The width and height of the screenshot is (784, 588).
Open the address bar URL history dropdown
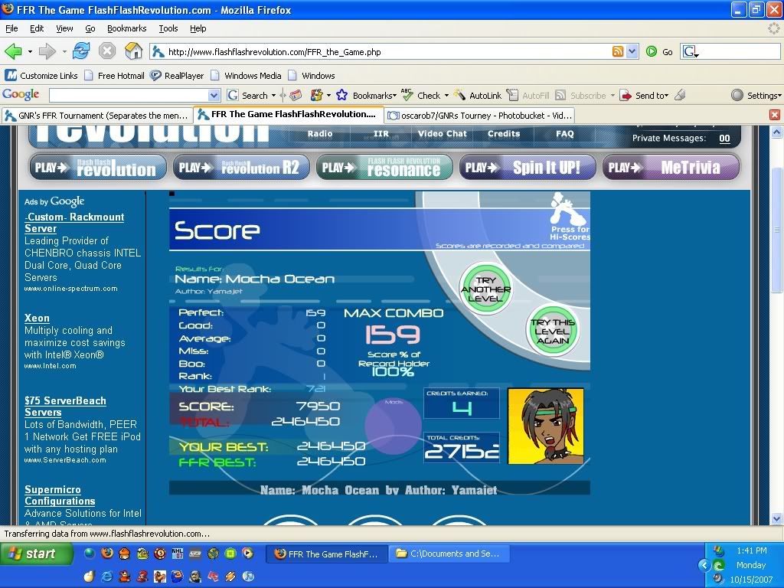click(632, 51)
